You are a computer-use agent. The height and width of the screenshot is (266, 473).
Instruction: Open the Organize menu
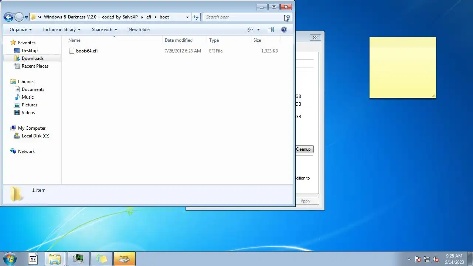click(21, 30)
